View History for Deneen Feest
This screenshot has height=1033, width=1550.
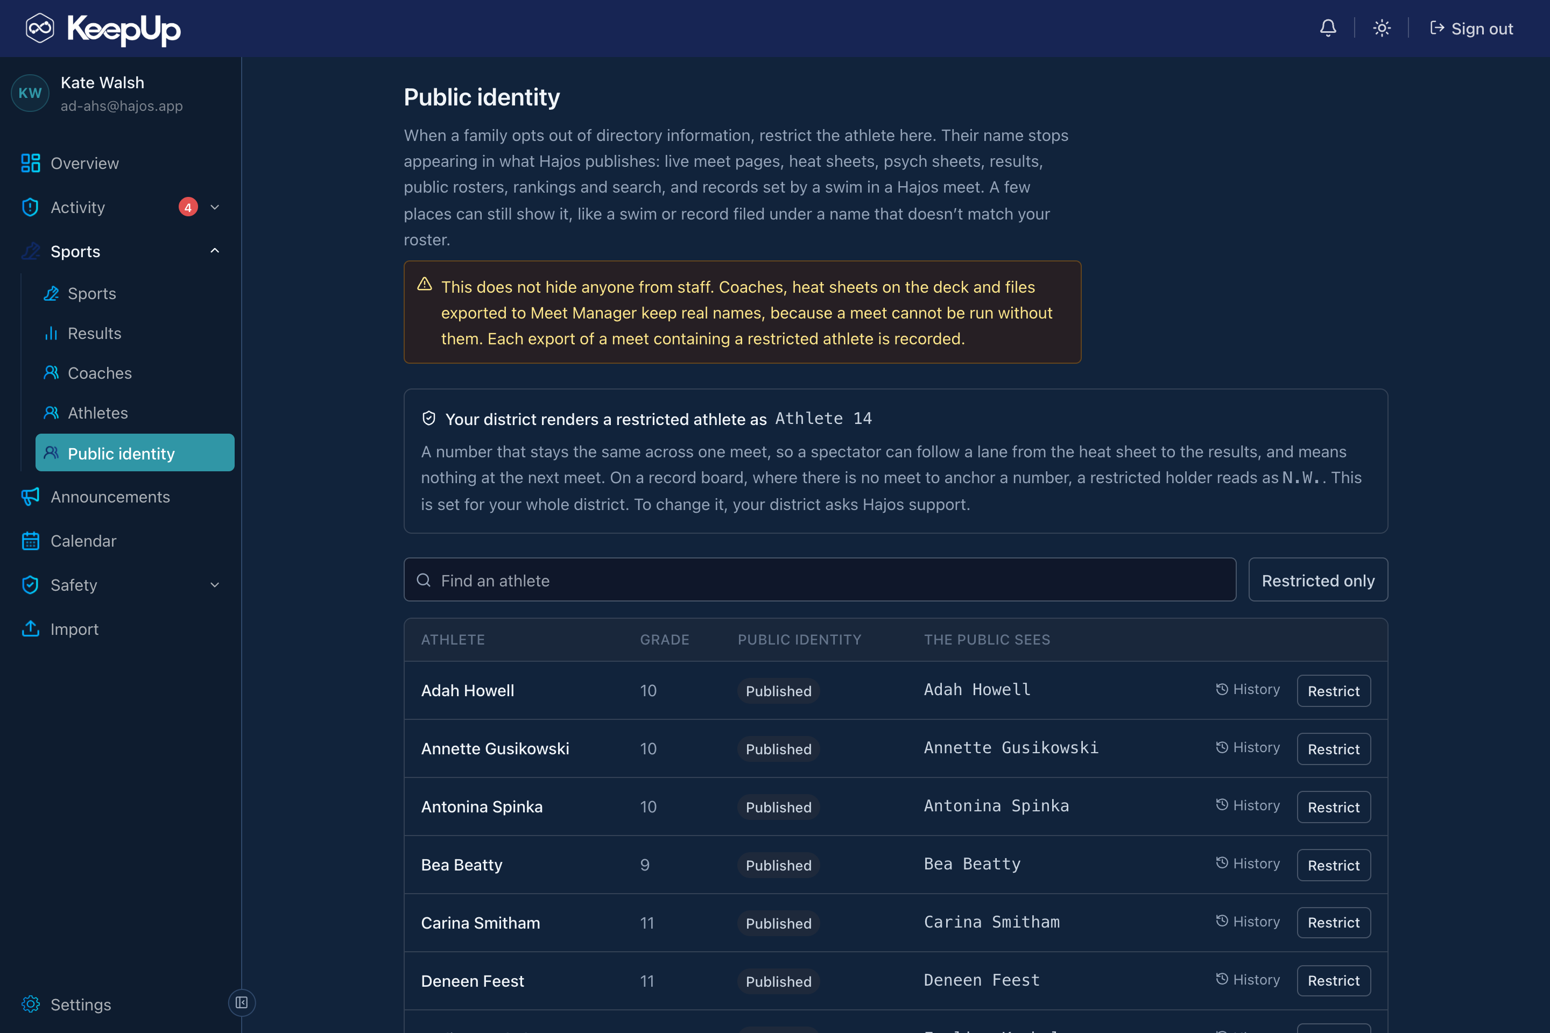click(x=1248, y=979)
